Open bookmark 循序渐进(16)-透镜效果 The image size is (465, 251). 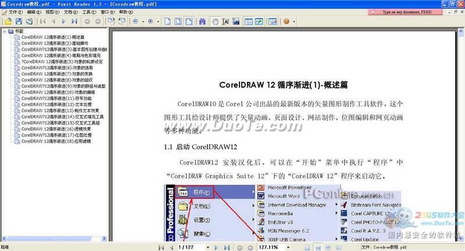coord(56,129)
